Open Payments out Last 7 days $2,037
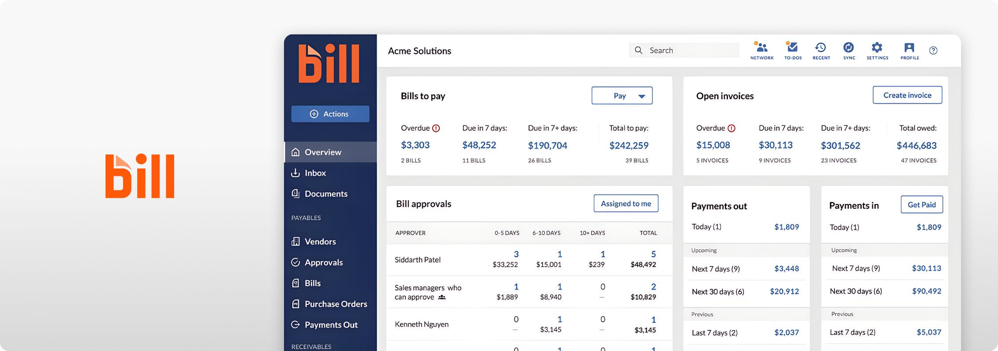The image size is (998, 351). pos(787,333)
